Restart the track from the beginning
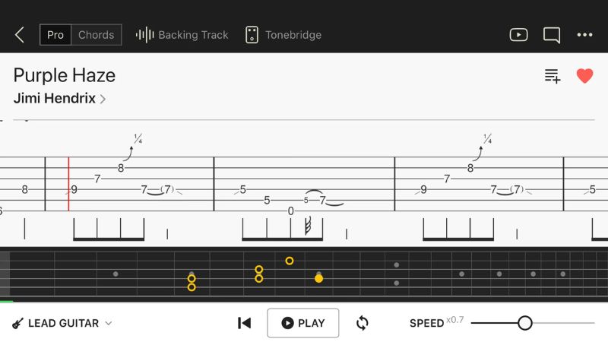608x342 pixels. point(244,323)
